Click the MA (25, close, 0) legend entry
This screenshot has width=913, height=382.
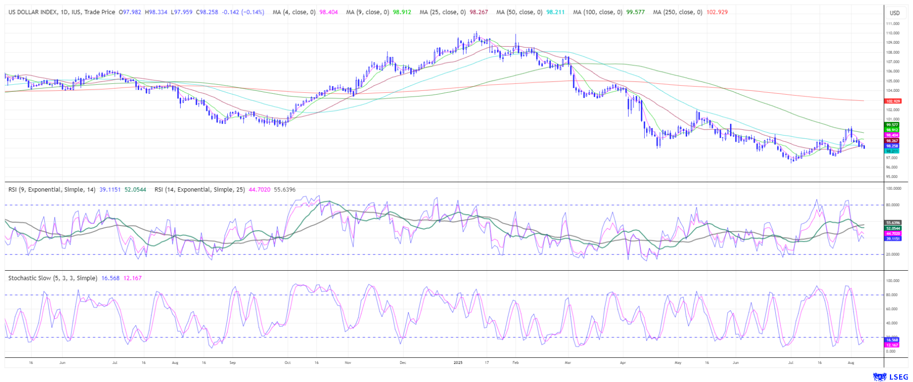pos(443,12)
